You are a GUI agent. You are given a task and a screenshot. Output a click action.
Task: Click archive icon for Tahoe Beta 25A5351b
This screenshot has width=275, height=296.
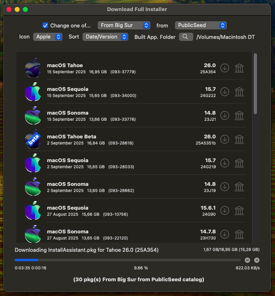click(x=239, y=139)
